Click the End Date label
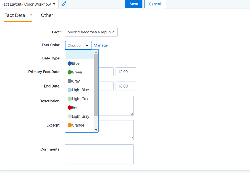This screenshot has height=173, width=250. [52, 86]
